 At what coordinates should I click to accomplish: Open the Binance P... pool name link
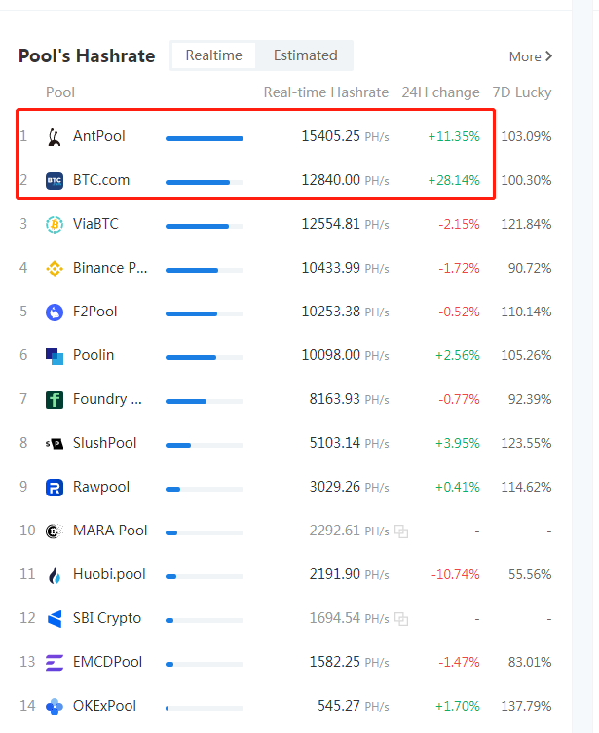coord(110,268)
